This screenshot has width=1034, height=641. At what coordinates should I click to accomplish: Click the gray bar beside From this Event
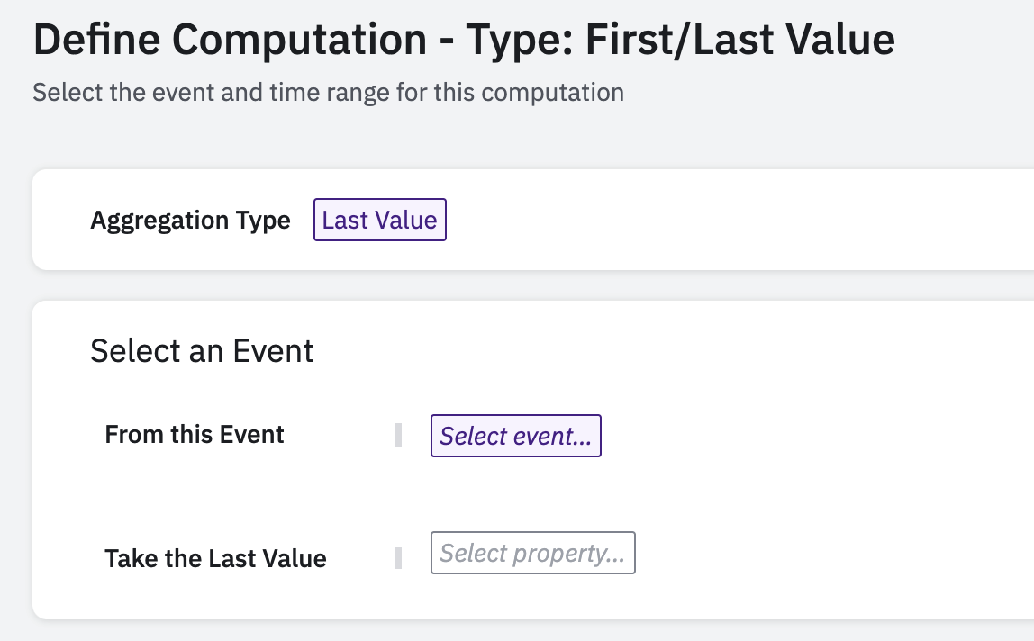[x=398, y=436]
